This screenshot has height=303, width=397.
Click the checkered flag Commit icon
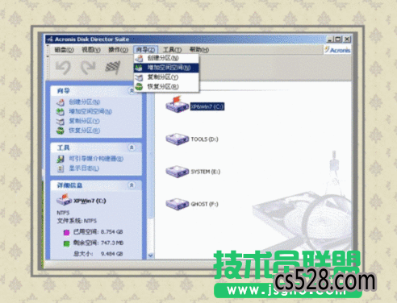tap(112, 67)
